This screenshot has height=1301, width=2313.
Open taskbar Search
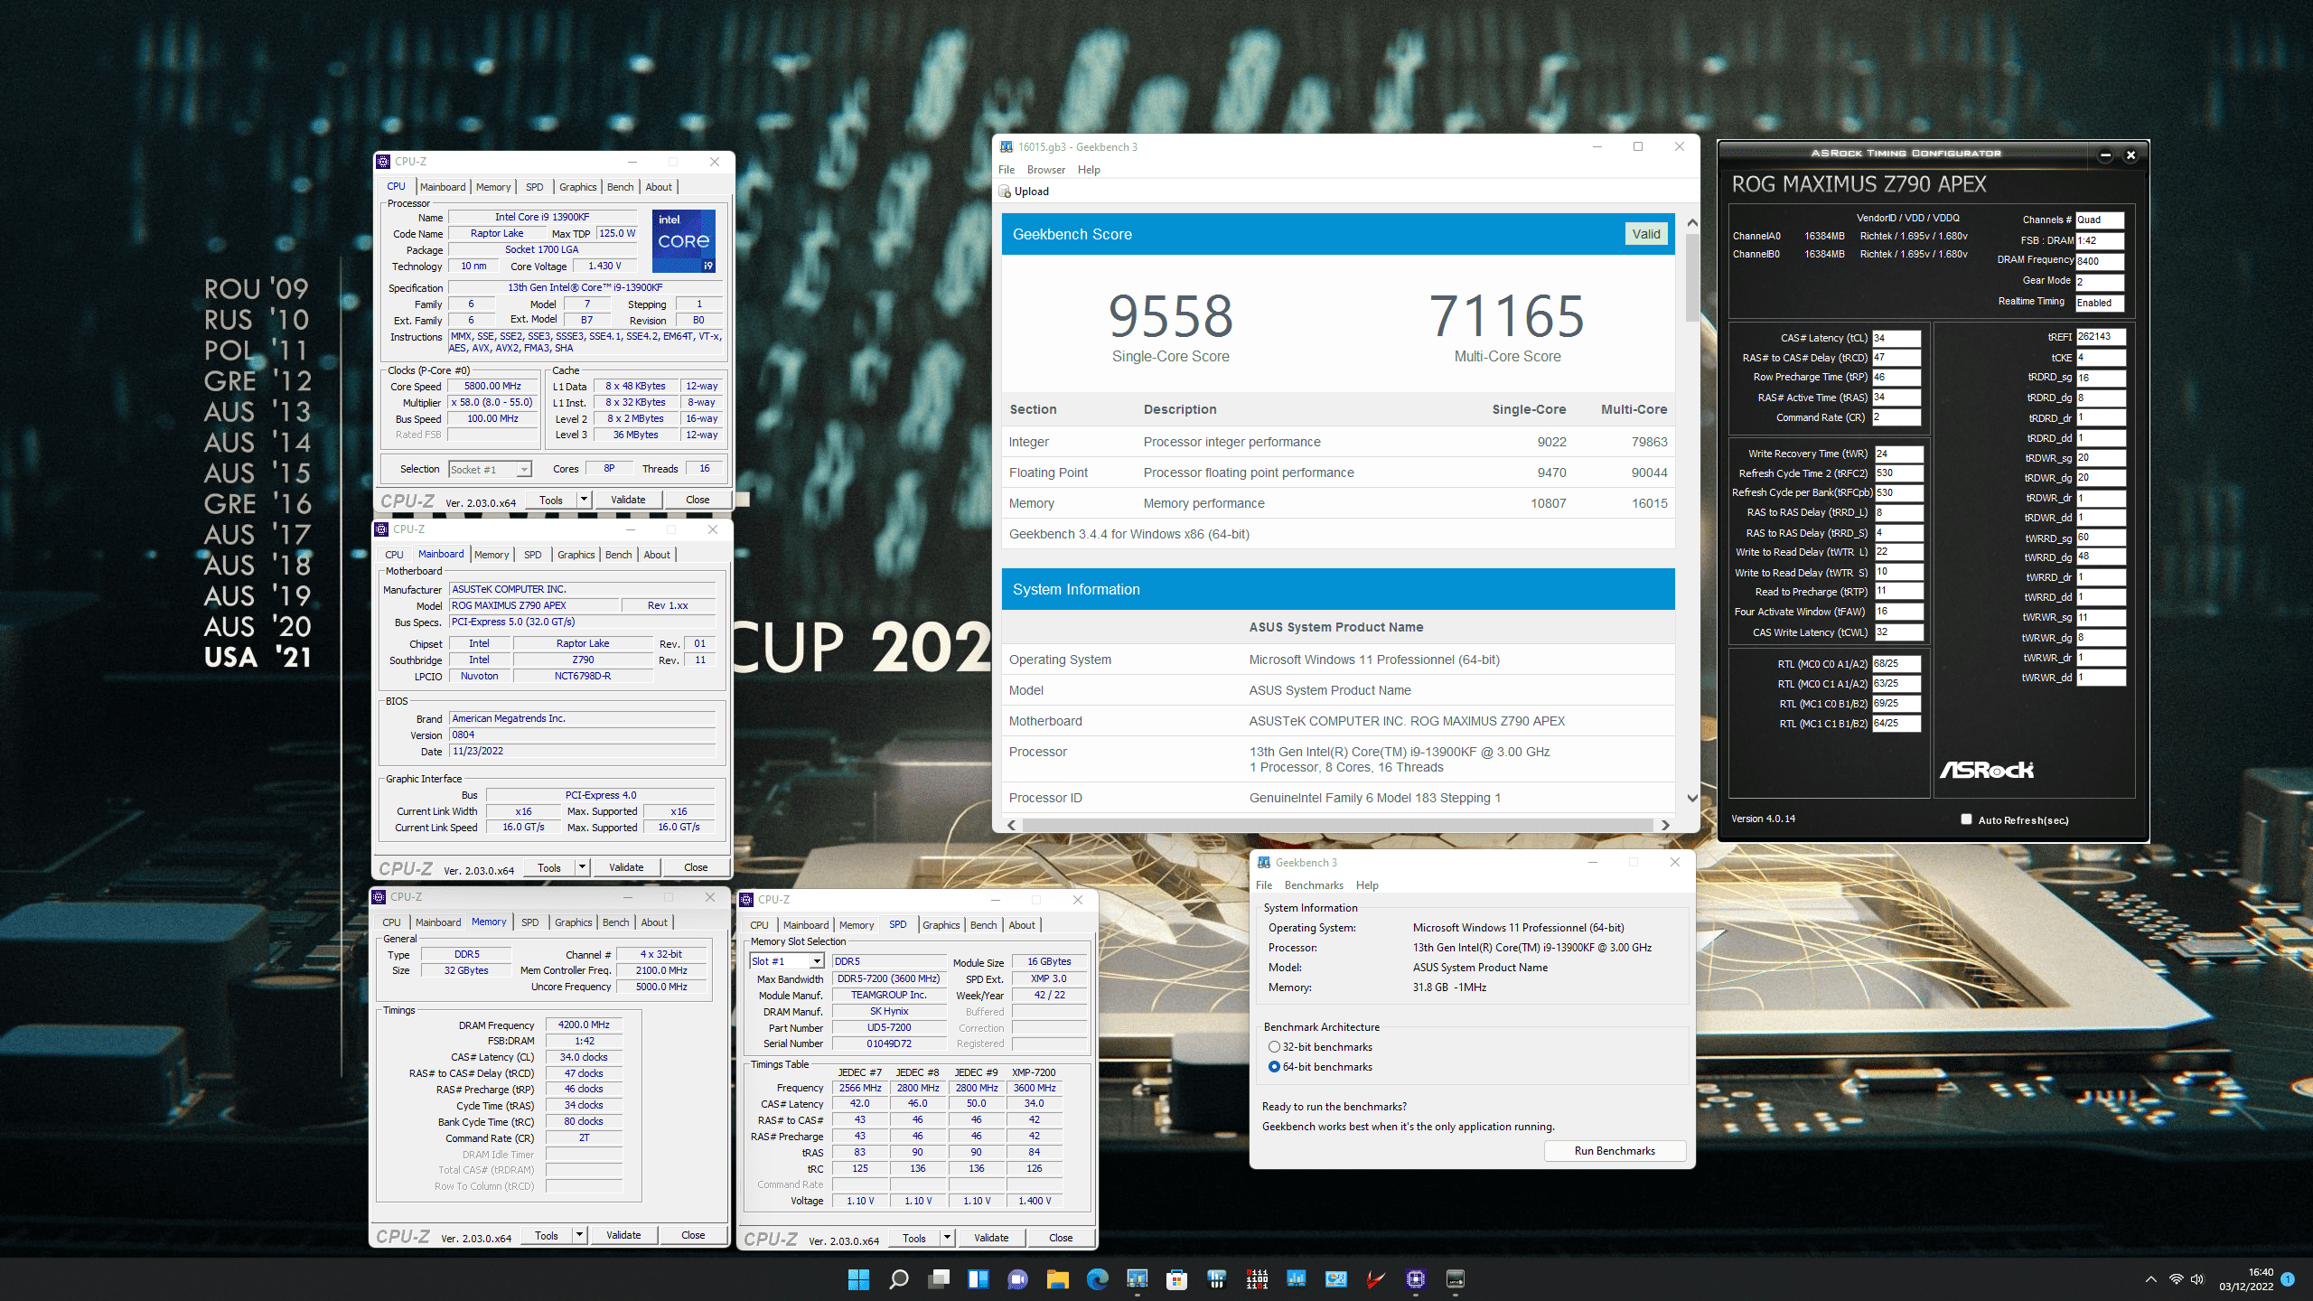point(898,1278)
